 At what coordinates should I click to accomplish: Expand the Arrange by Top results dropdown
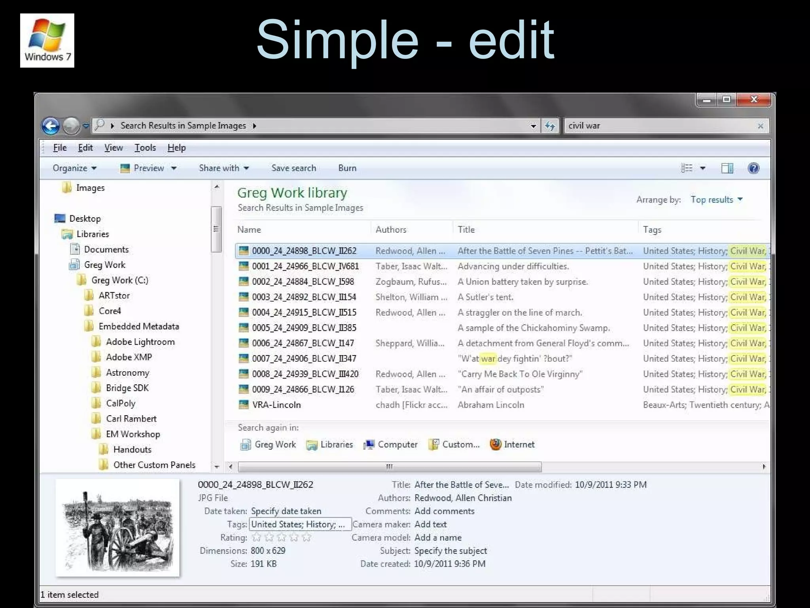tap(716, 200)
